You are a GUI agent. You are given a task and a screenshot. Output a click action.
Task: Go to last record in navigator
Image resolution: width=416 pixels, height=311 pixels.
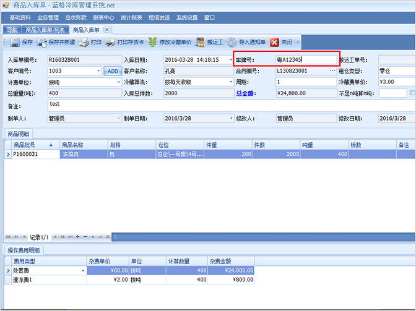(70, 237)
